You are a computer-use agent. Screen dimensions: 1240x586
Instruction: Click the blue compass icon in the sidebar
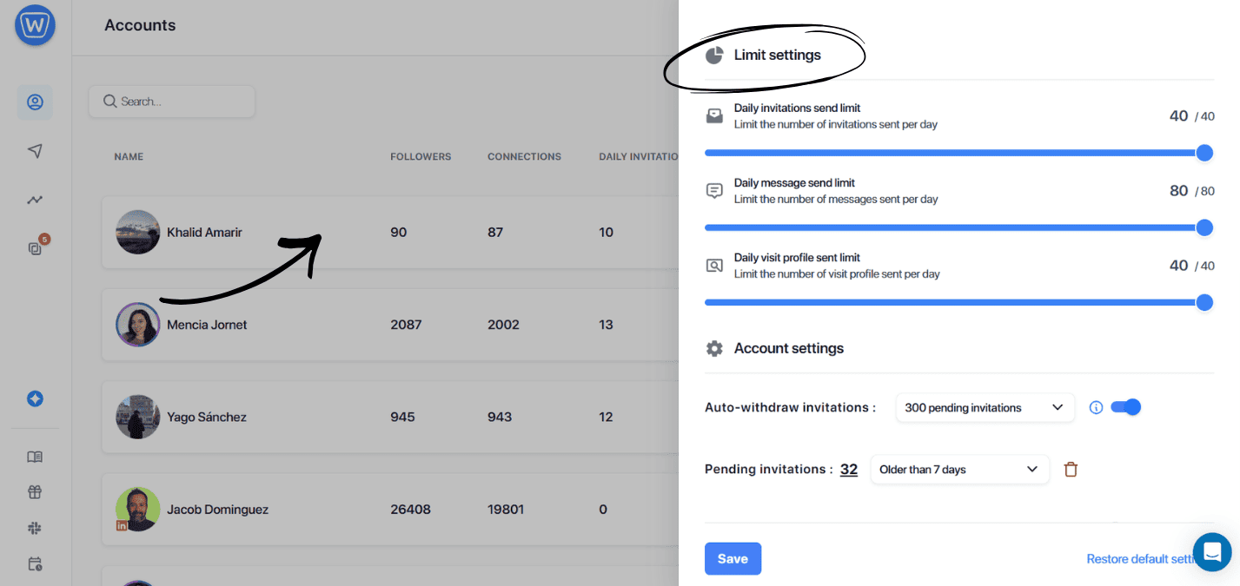[x=35, y=398]
